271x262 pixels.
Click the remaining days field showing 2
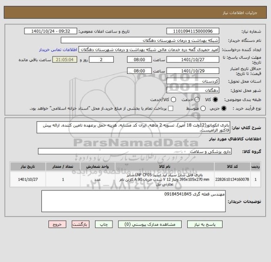click(x=101, y=60)
